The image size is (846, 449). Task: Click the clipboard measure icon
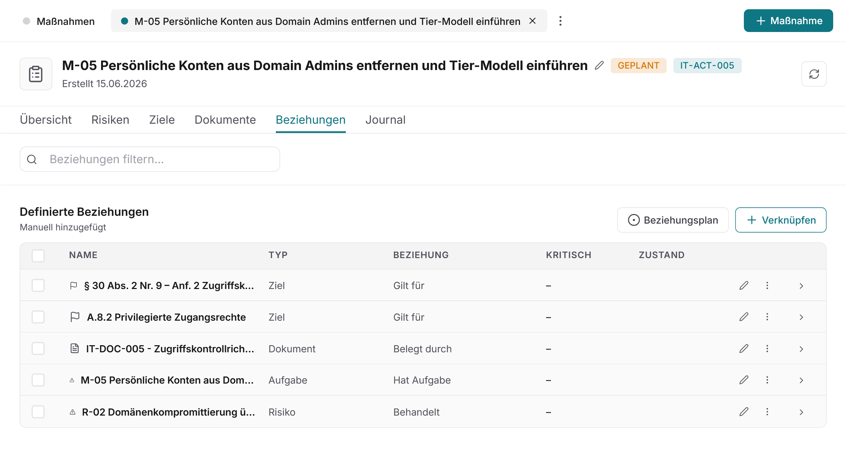pos(36,74)
